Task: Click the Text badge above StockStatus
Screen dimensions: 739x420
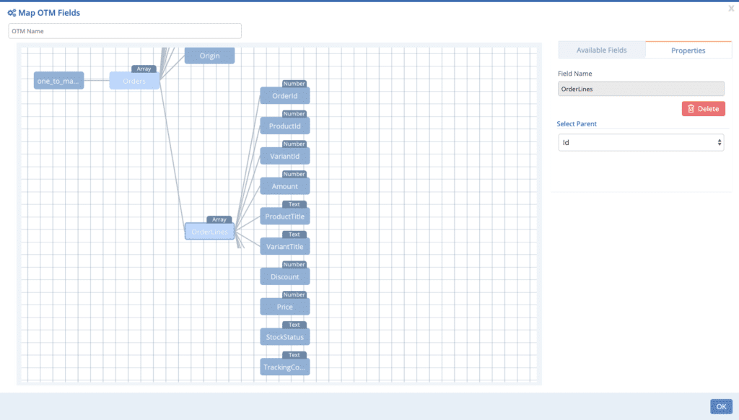Action: (294, 325)
